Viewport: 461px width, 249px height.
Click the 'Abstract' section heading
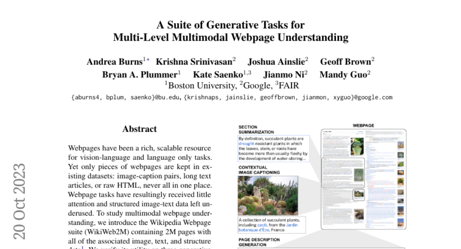coord(139,129)
